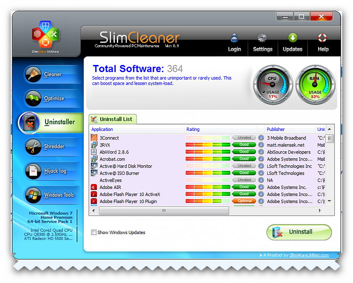353x283 pixels.
Task: Open the Windows Tools logo icon
Action: pyautogui.click(x=33, y=195)
